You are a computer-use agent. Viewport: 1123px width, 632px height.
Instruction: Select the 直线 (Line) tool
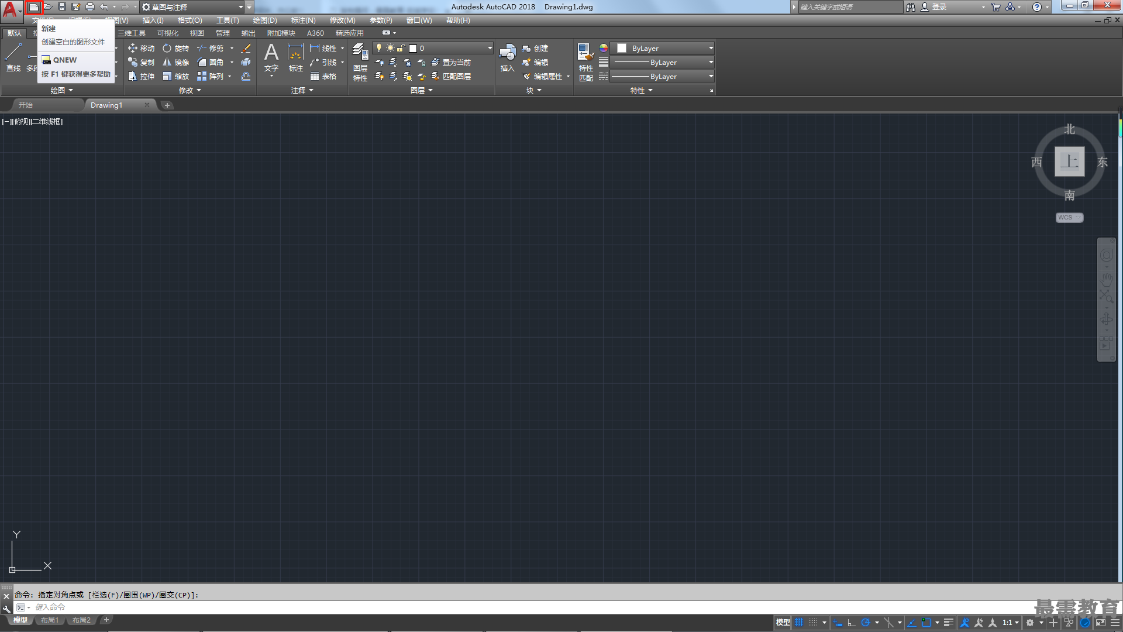pyautogui.click(x=13, y=57)
